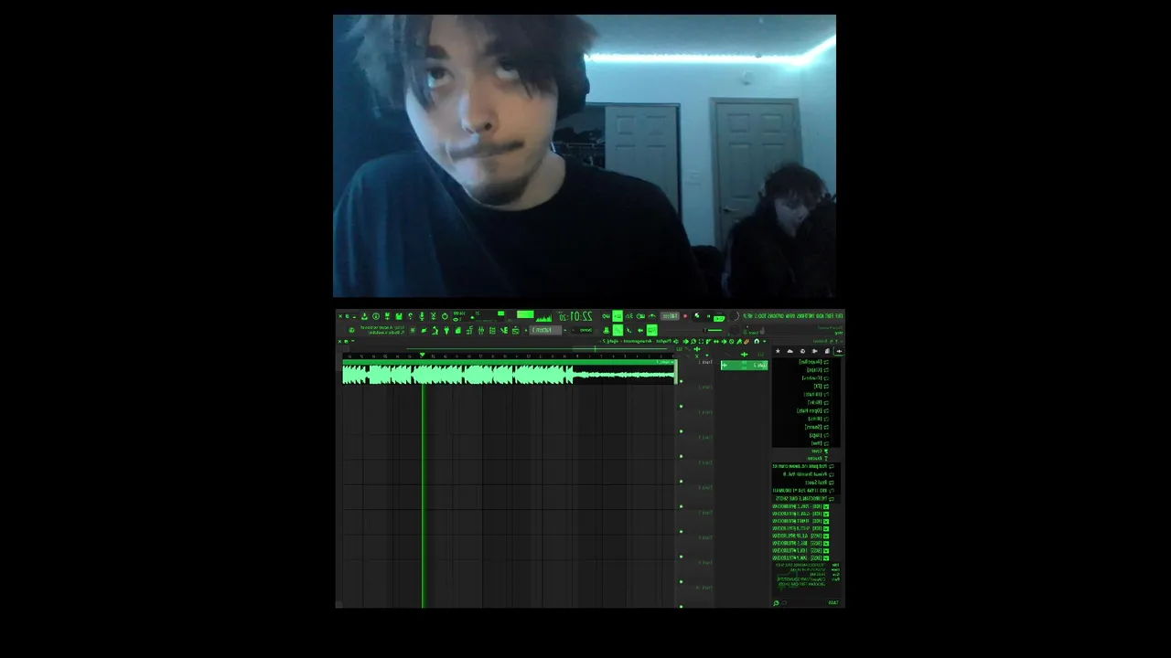Click the search icon at browser bottom

(776, 602)
